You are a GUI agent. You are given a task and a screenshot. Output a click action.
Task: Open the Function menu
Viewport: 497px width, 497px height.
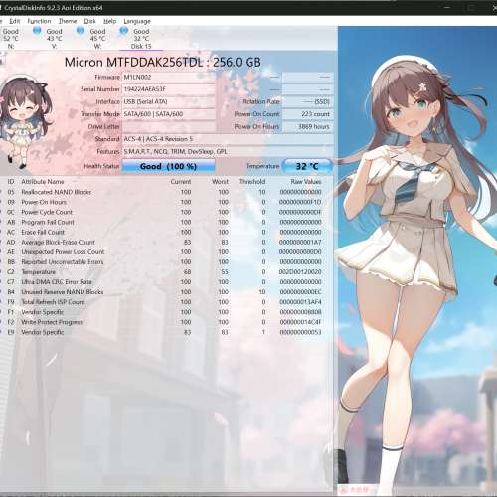39,21
